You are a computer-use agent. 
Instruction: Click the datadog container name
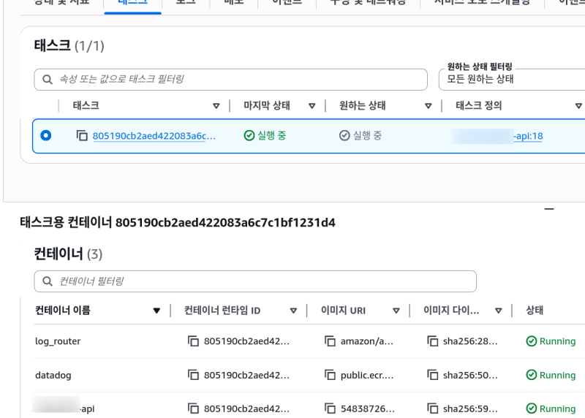pos(53,375)
